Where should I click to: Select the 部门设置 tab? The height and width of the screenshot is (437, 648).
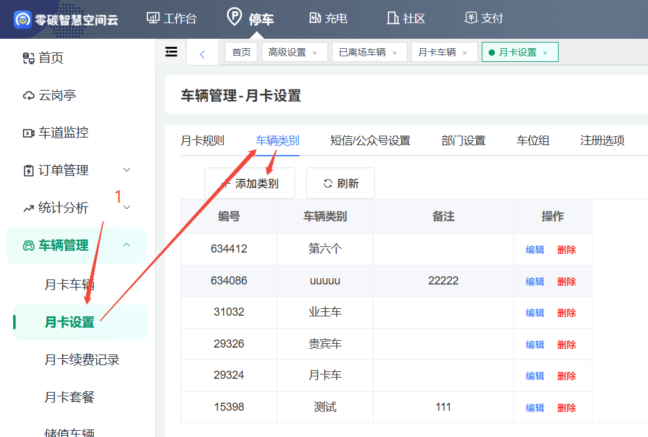tap(463, 141)
